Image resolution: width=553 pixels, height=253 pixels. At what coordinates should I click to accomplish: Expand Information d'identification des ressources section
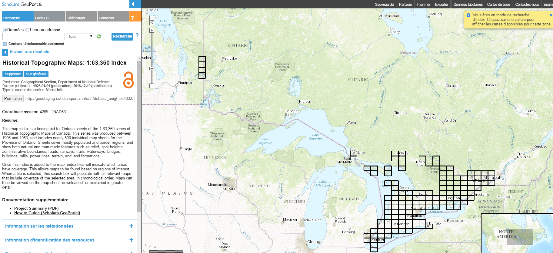tap(69, 240)
